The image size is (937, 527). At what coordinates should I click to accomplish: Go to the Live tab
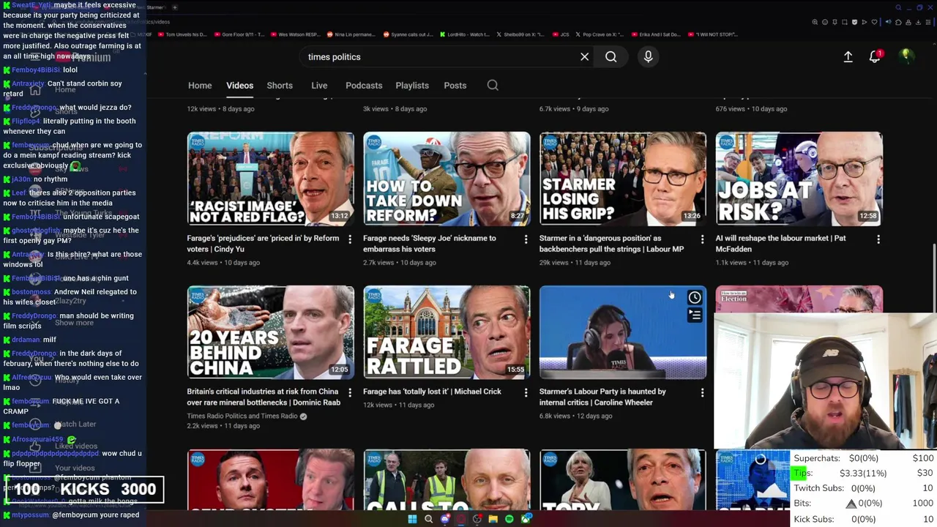(319, 86)
